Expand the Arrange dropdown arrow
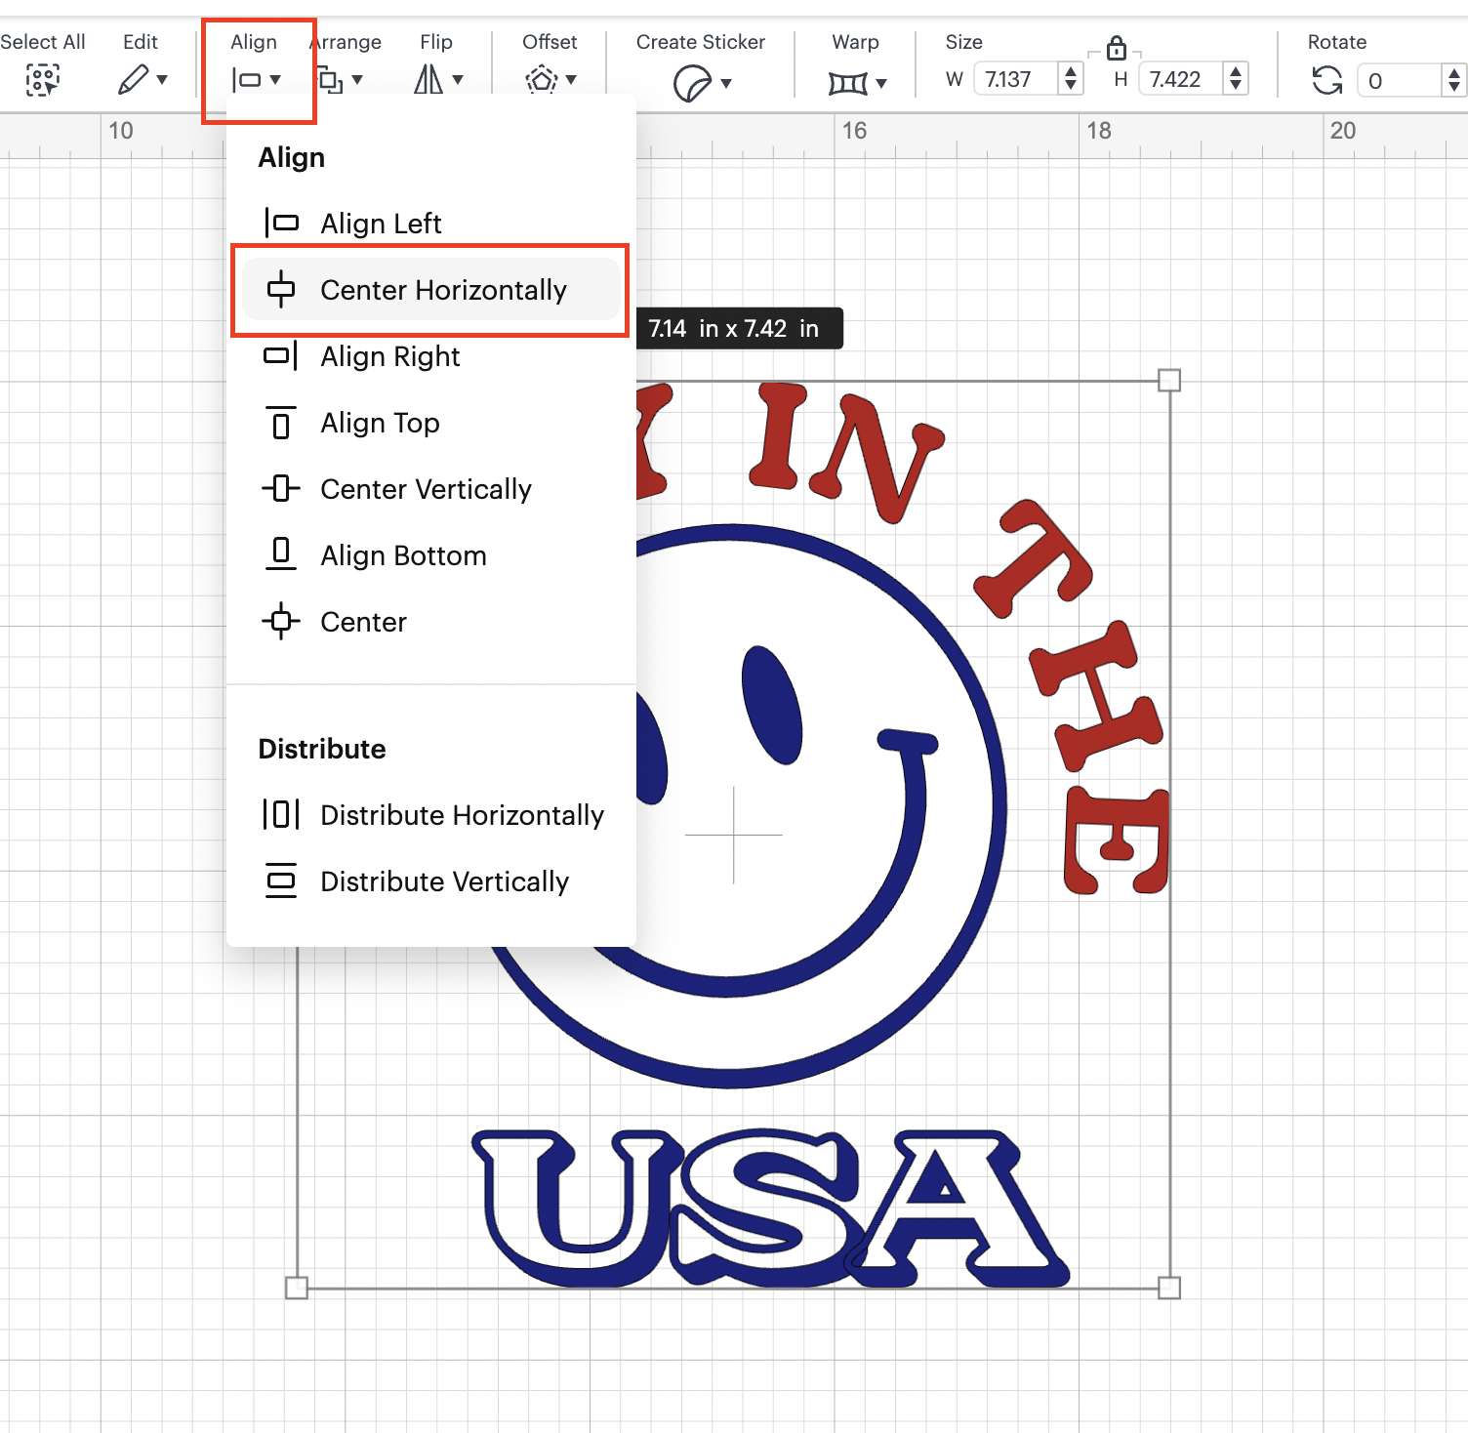Image resolution: width=1468 pixels, height=1433 pixels. (x=357, y=80)
